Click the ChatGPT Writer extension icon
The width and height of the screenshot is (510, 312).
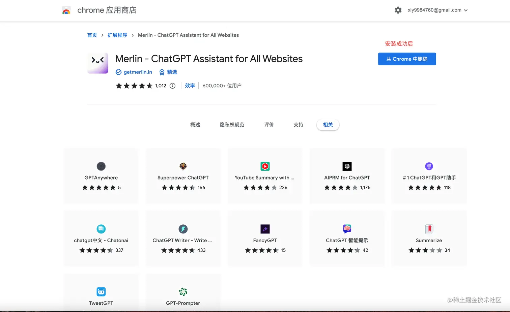[183, 229]
